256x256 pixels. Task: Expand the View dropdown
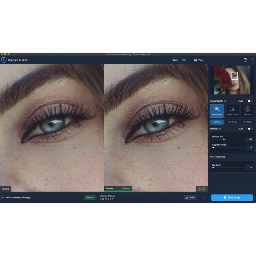pos(200,60)
